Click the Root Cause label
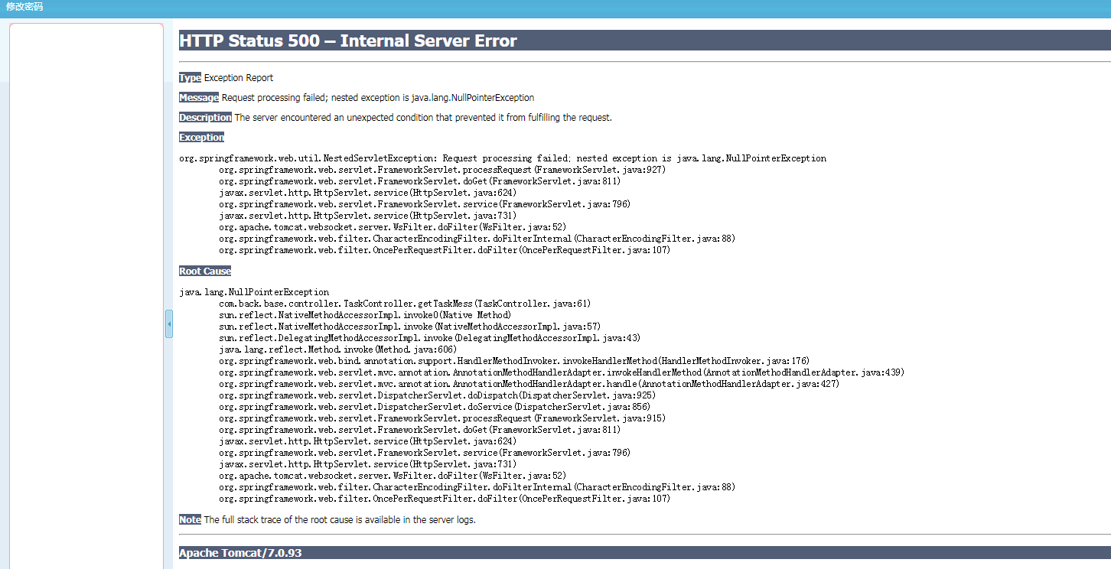This screenshot has width=1111, height=569. click(x=205, y=271)
